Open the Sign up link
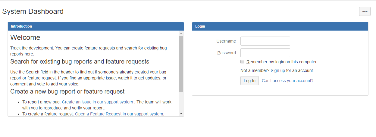This screenshot has width=376, height=137. tap(278, 70)
